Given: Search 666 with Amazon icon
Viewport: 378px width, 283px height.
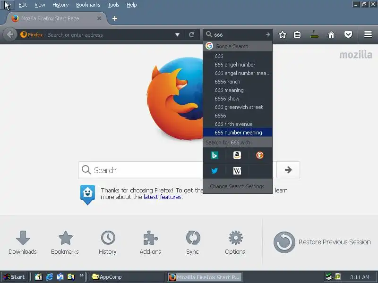Looking at the screenshot, I should point(237,155).
